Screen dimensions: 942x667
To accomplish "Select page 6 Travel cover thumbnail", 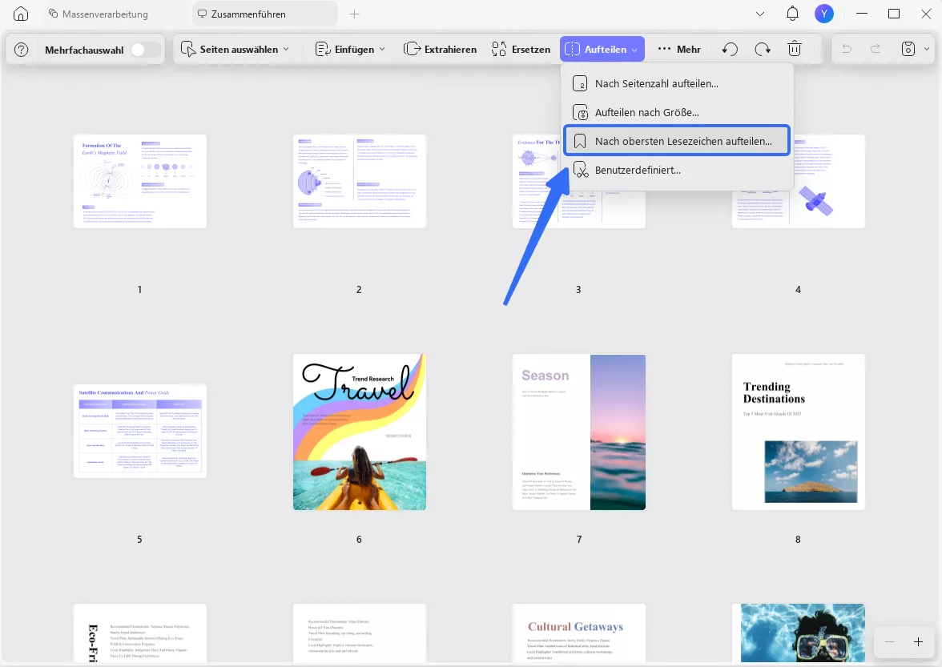I will (x=359, y=432).
